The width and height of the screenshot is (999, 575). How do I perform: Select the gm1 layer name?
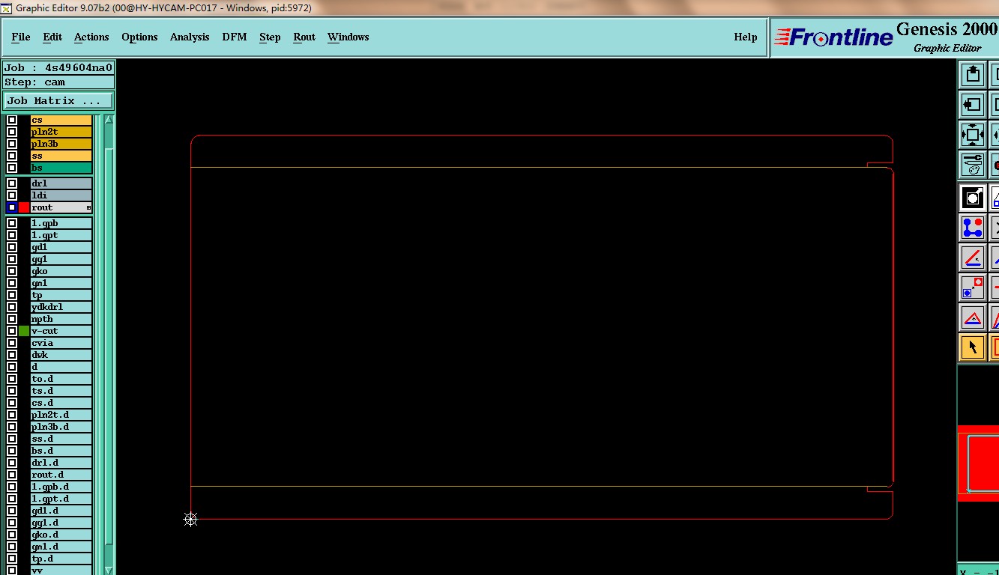pos(61,283)
